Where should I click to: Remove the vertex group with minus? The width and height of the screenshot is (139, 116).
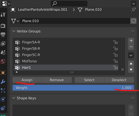point(131,47)
